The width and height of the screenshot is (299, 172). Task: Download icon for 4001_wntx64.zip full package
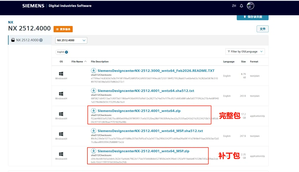[x=94, y=111]
